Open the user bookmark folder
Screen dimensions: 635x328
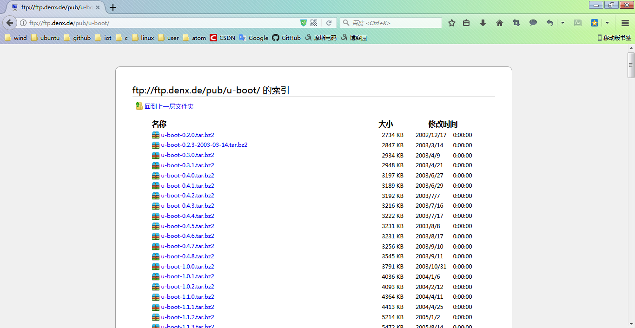(x=168, y=38)
